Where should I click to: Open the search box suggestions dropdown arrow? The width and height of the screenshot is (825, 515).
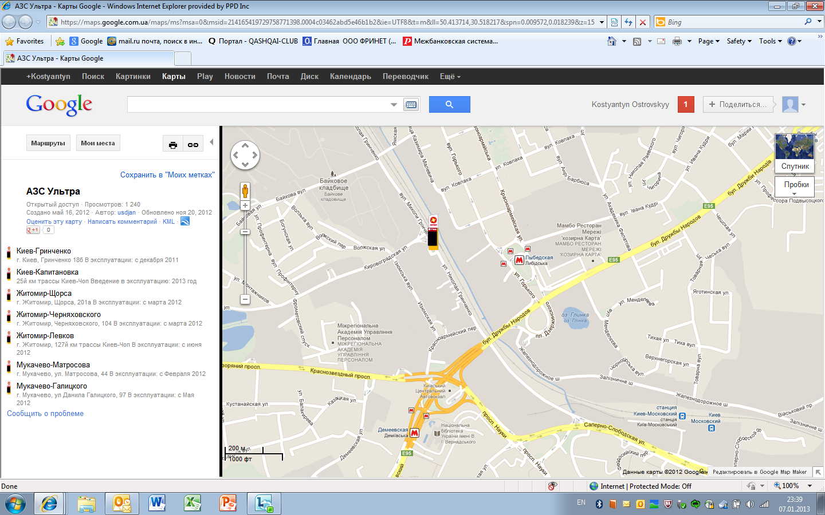(394, 105)
